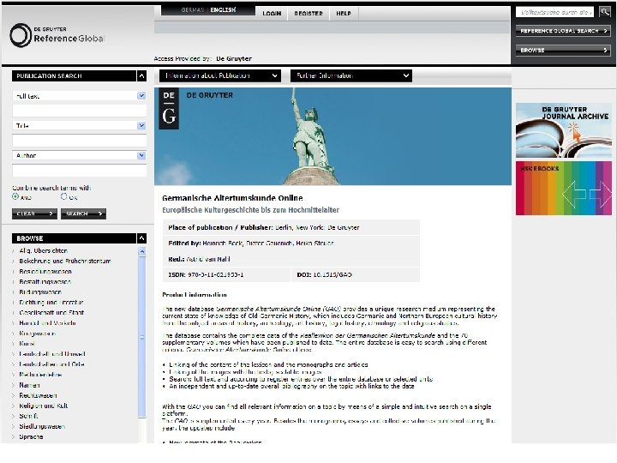The width and height of the screenshot is (617, 463).
Task: Expand Allg. Übersichten category
Action: click(x=44, y=250)
